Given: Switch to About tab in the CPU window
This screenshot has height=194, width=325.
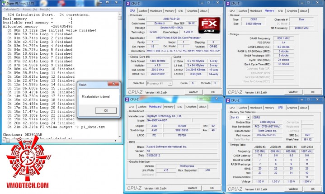Looking at the screenshot, I should pos(203,11).
